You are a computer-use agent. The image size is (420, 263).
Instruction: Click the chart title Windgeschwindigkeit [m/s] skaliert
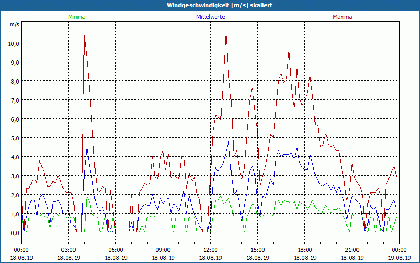click(219, 5)
